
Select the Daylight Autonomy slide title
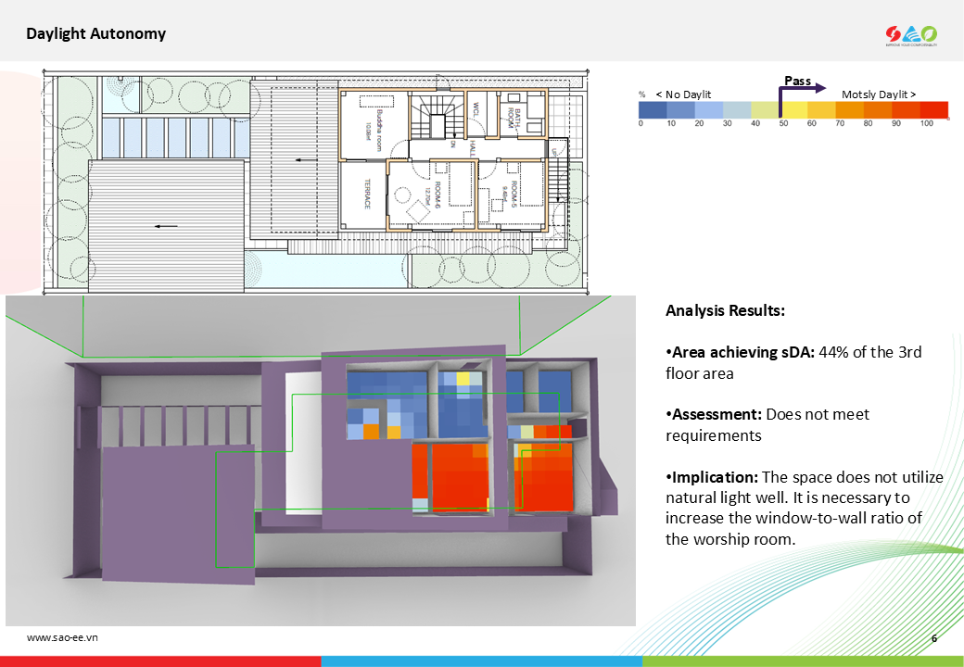(95, 33)
